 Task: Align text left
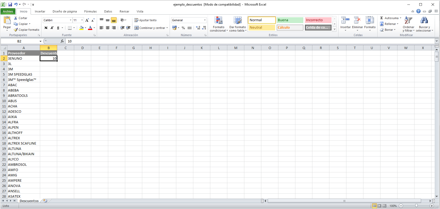[x=102, y=28]
